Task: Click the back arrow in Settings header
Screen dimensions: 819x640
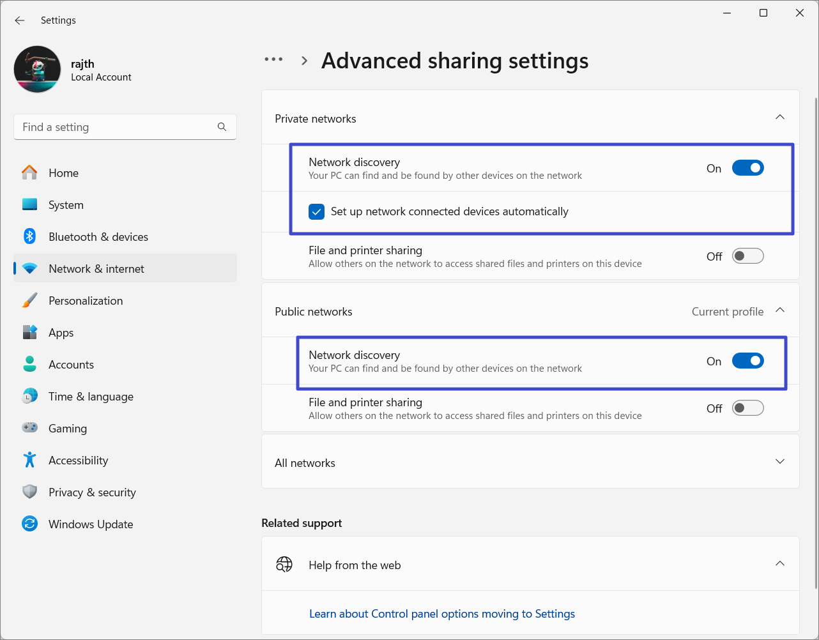Action: 20,20
